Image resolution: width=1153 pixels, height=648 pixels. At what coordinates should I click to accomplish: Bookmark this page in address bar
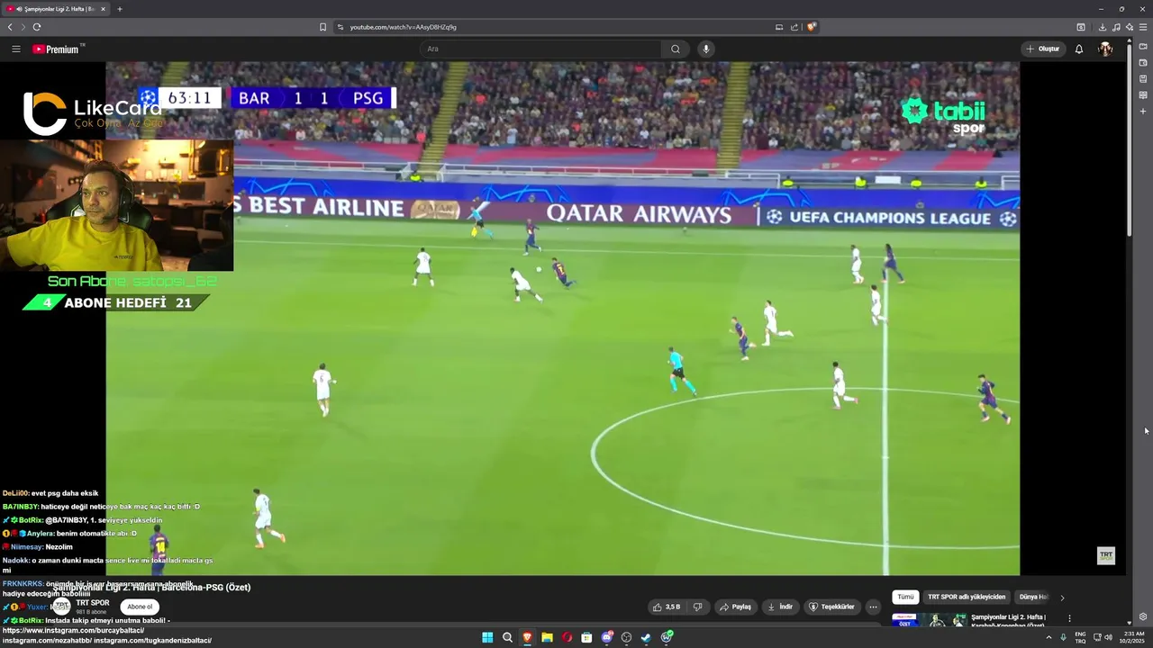pyautogui.click(x=322, y=27)
